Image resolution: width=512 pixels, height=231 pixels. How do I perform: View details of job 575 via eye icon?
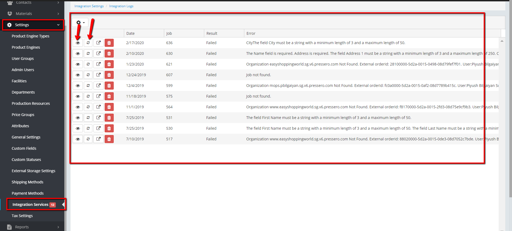click(x=78, y=96)
